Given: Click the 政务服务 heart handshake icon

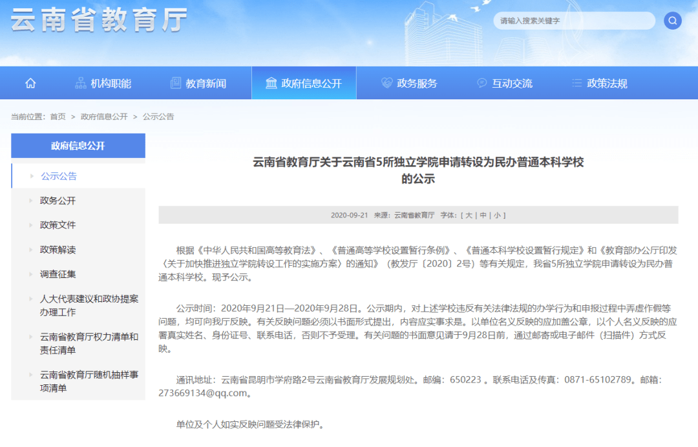Looking at the screenshot, I should tap(387, 83).
